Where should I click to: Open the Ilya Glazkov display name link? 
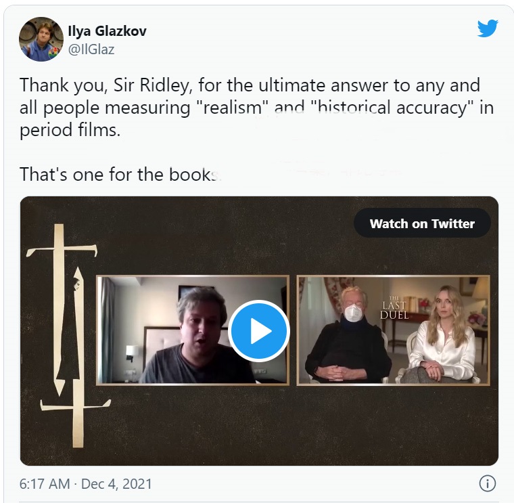tap(107, 31)
